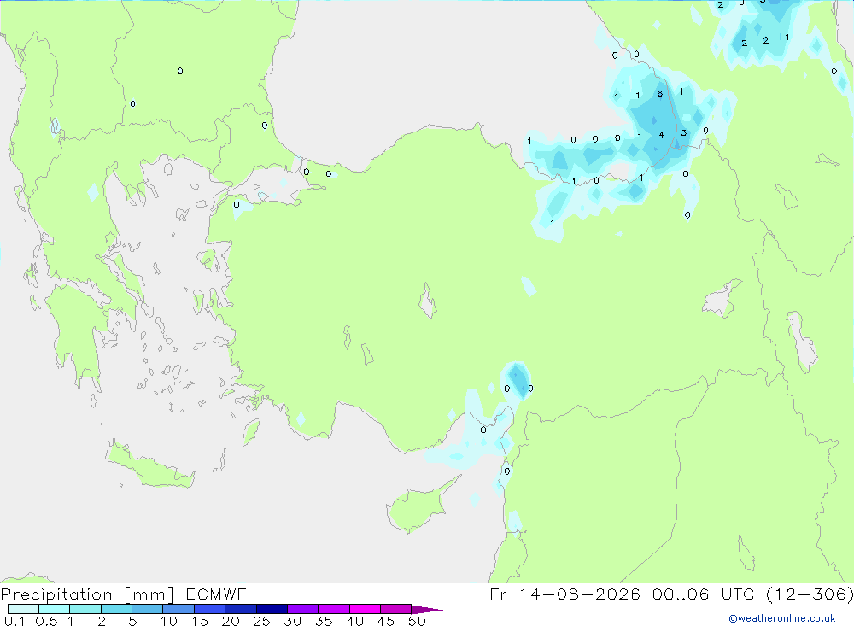Click the precipitation value '3' on the map

click(x=683, y=132)
